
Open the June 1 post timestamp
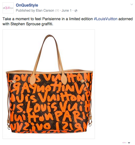point(66,10)
